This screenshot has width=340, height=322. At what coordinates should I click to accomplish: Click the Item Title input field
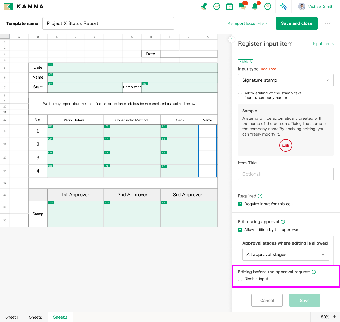click(286, 174)
